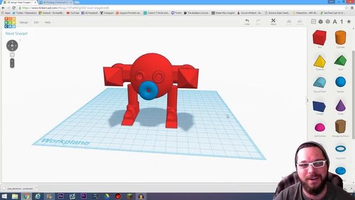Image resolution: width=355 pixels, height=200 pixels.
Task: Select the dark blue Wedge shape
Action: [x=319, y=106]
